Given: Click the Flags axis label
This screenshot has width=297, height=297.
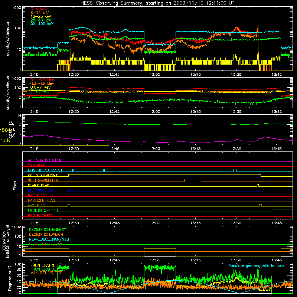Looking at the screenshot, I should [x=15, y=185].
